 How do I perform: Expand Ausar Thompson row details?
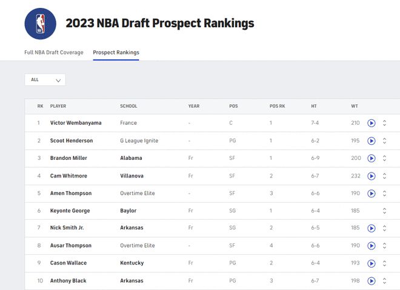[384, 246]
